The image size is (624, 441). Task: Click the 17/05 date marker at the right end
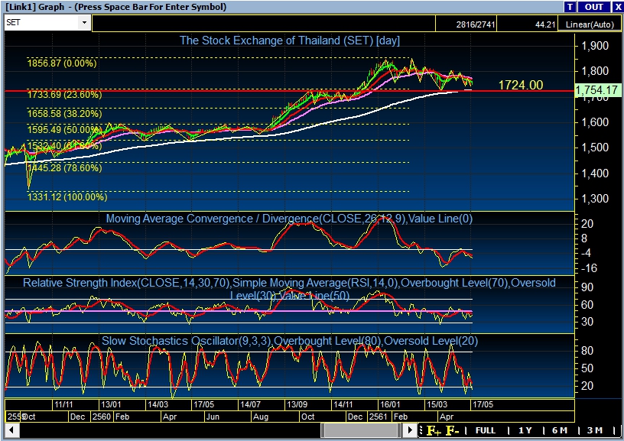(x=483, y=404)
